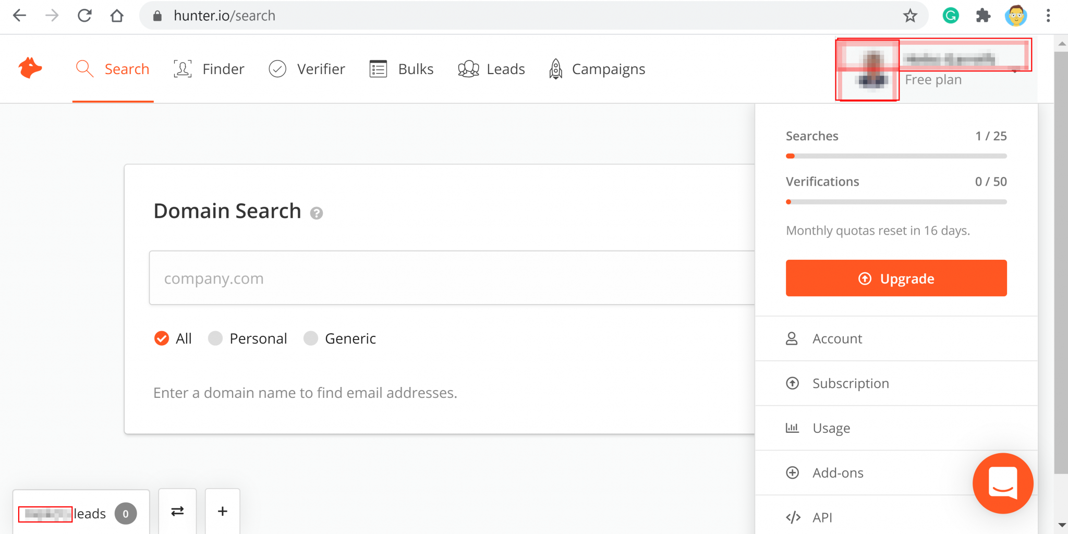Select the Personal radio button

[215, 338]
